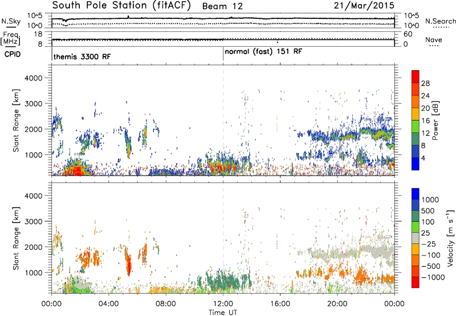Click the 'N.Sky' legend label

11,21
